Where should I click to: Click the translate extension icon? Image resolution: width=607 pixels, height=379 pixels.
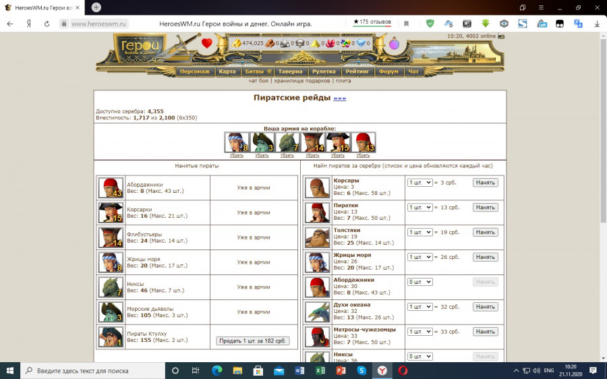[x=578, y=24]
